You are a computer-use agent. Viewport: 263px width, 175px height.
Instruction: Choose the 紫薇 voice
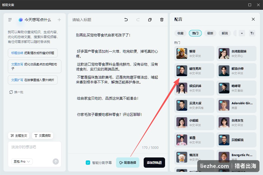[194, 140]
